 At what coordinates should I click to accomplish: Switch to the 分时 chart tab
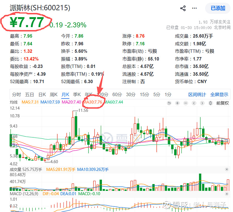click(16, 94)
